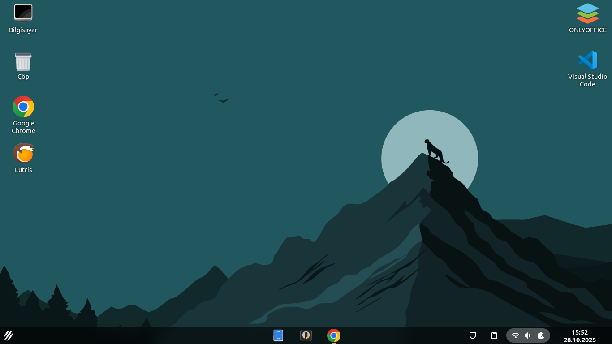Click the Chrome icon in the taskbar
The width and height of the screenshot is (612, 344).
click(333, 335)
